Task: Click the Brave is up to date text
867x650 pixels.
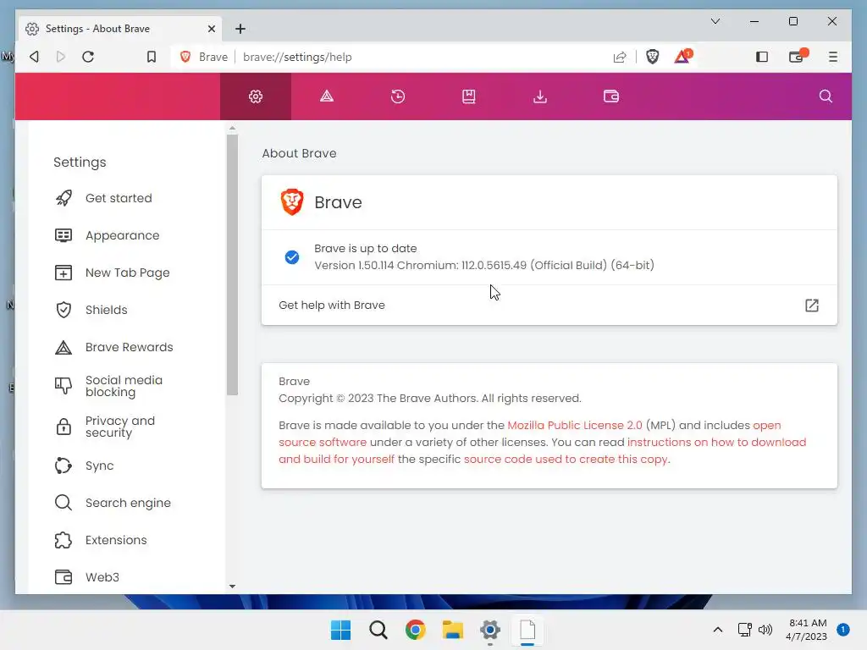Action: pyautogui.click(x=366, y=249)
